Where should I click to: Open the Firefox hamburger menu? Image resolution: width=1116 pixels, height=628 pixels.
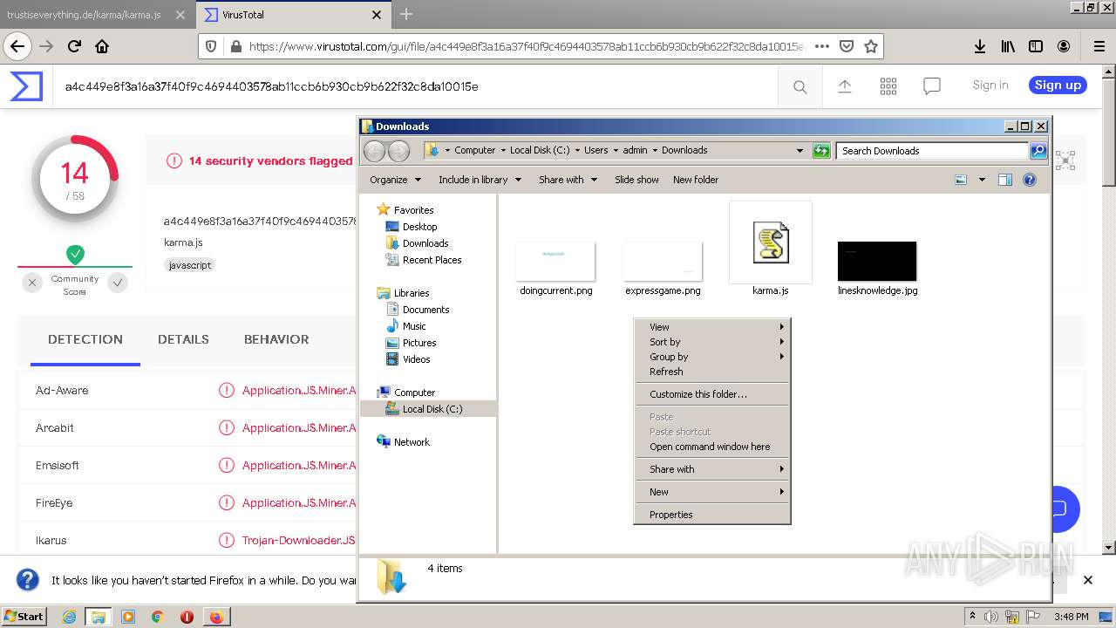[1099, 46]
